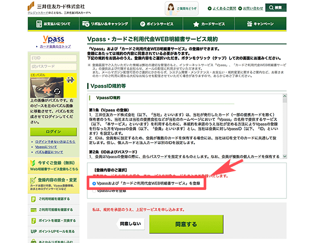Viewport: 319px width, 243px height.
Task: Click the statement document icon in sidebar
Action: (33, 199)
